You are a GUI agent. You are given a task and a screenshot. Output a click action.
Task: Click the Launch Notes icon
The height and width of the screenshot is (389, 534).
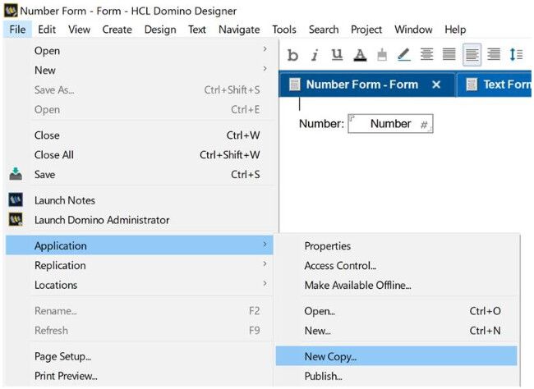click(x=16, y=199)
